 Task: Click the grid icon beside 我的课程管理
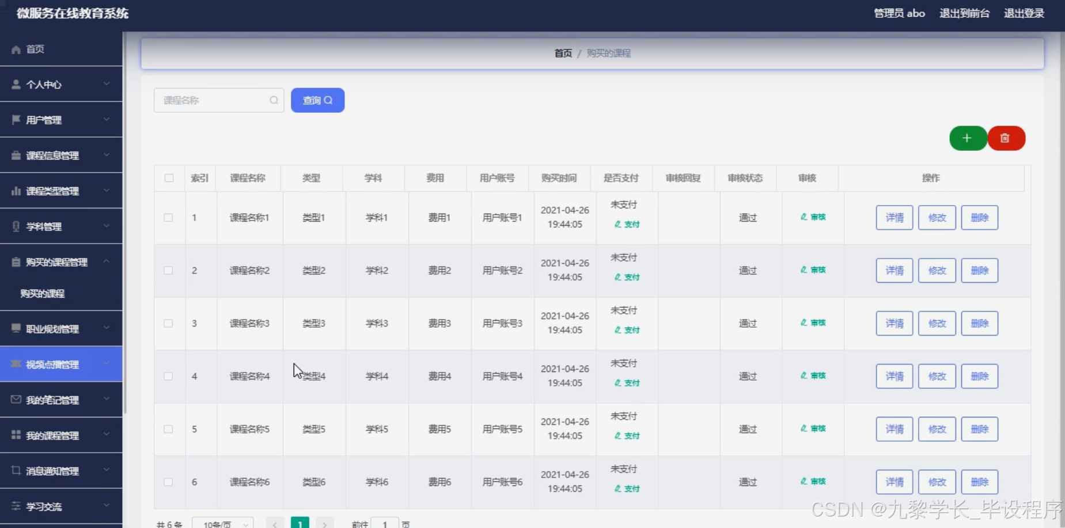16,435
